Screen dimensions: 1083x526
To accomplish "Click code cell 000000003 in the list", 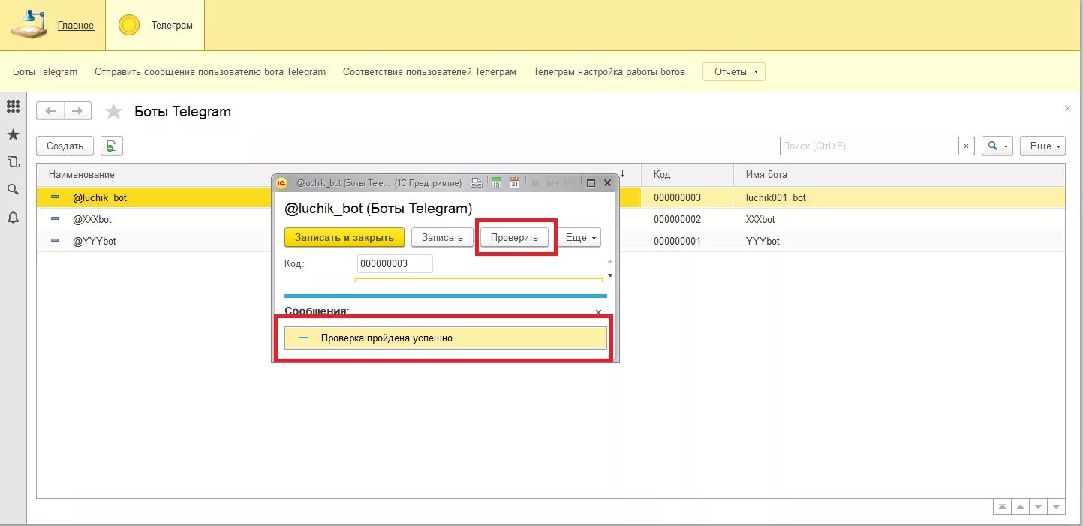I will 677,198.
